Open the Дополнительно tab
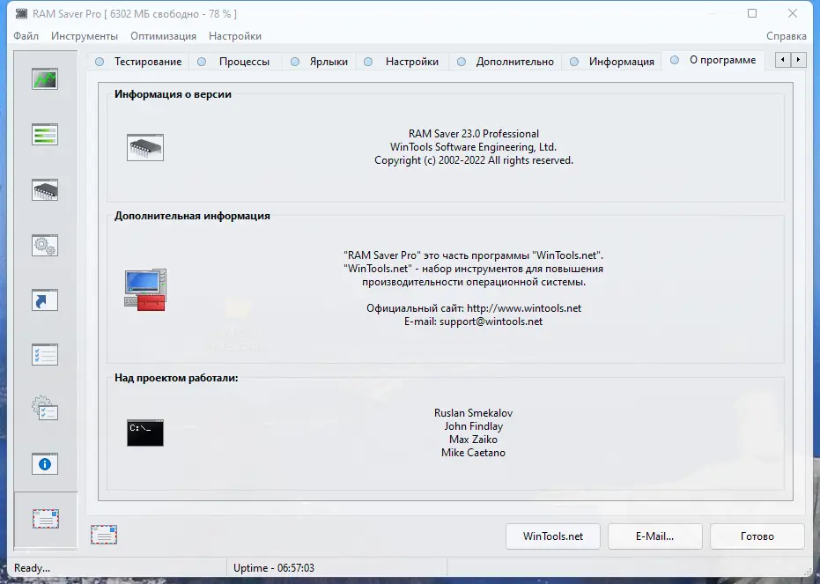This screenshot has width=820, height=584. (x=506, y=62)
